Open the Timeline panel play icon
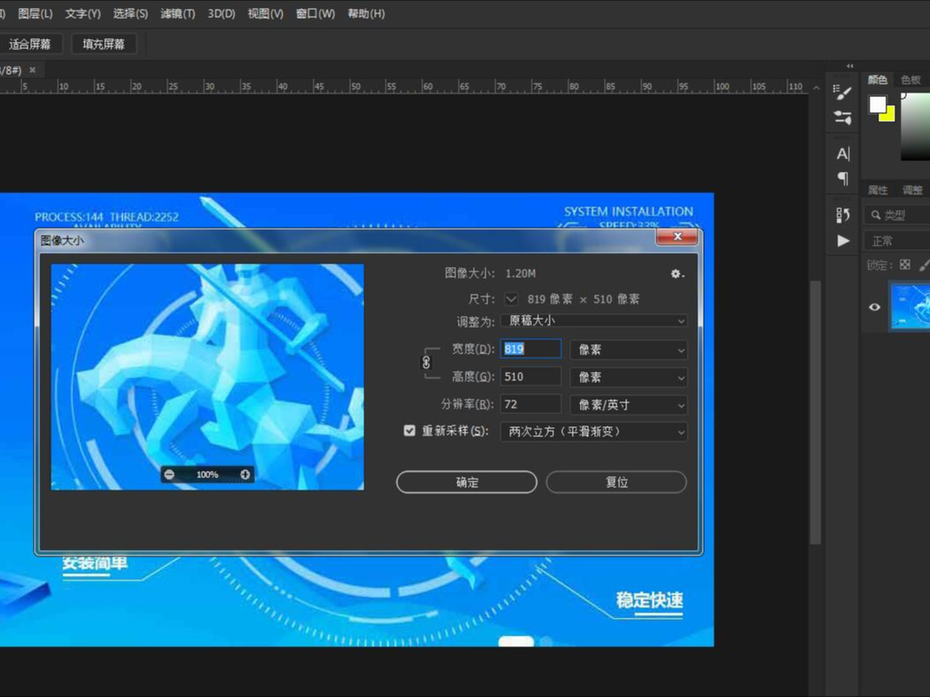This screenshot has width=930, height=697. (x=841, y=240)
